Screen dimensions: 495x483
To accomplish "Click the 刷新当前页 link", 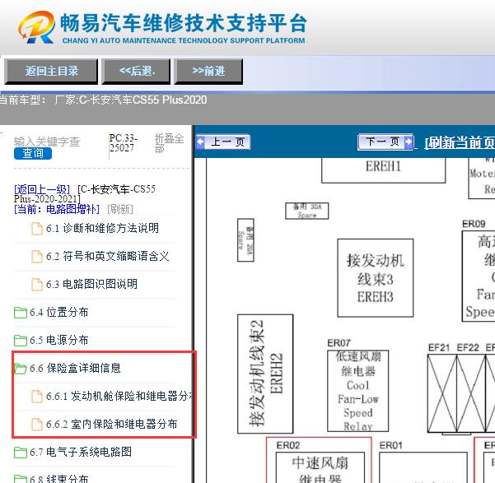I will click(460, 142).
